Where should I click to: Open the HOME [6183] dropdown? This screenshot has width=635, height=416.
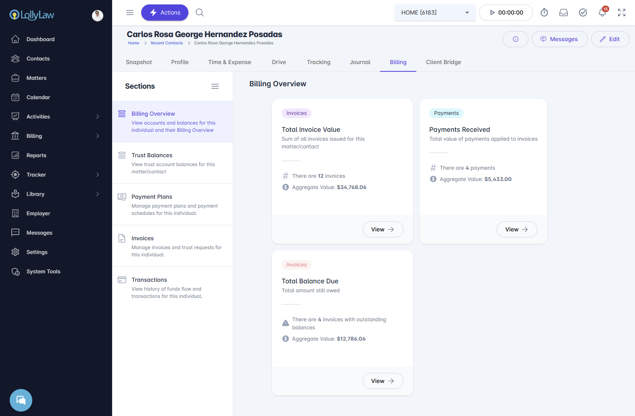[x=435, y=12]
